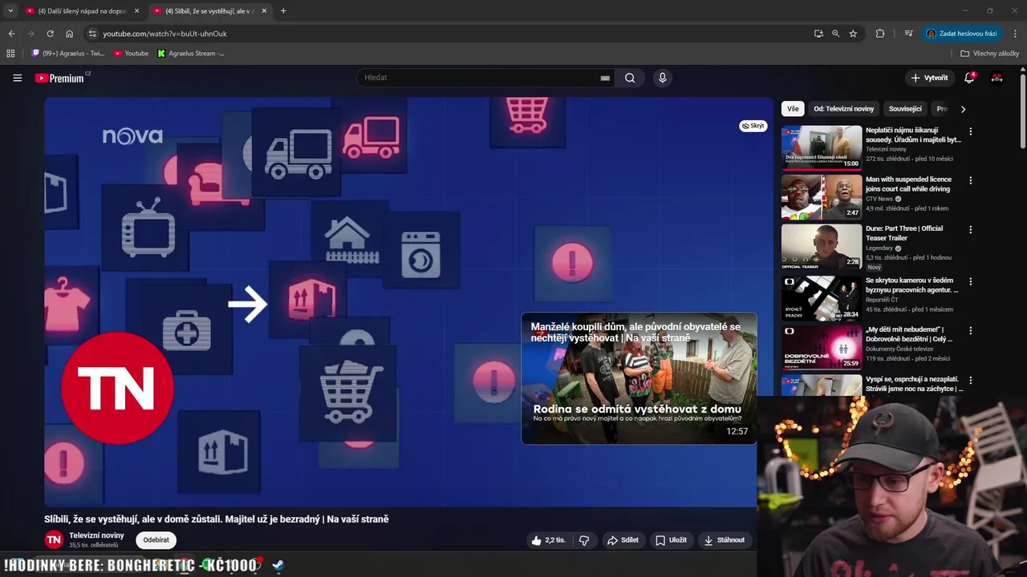Image resolution: width=1027 pixels, height=577 pixels.
Task: Play 'Man with suspended licence' thumbnail
Action: 822,197
